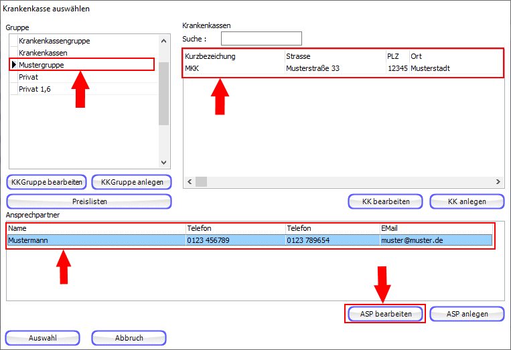This screenshot has height=350, width=511.
Task: Click the Suche search input field
Action: point(261,39)
